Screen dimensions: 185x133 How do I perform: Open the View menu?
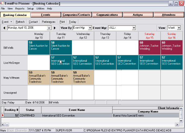[10, 9]
